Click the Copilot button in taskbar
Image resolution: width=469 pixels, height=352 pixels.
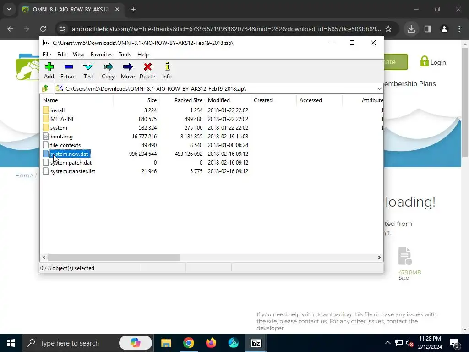(x=136, y=343)
